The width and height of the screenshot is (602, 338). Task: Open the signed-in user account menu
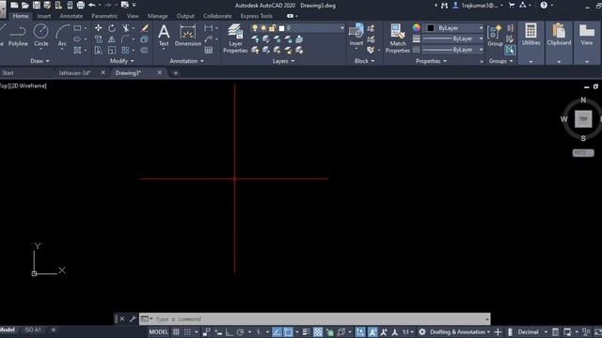[x=478, y=6]
